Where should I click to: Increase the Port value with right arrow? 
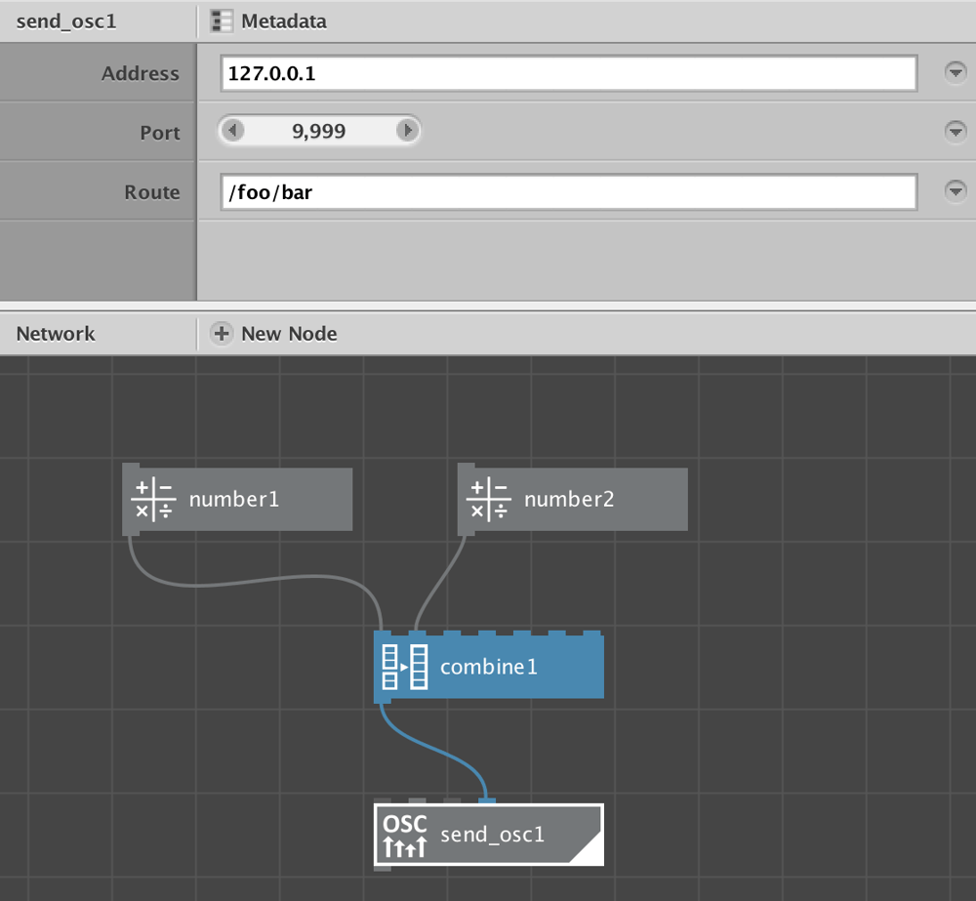[x=407, y=131]
